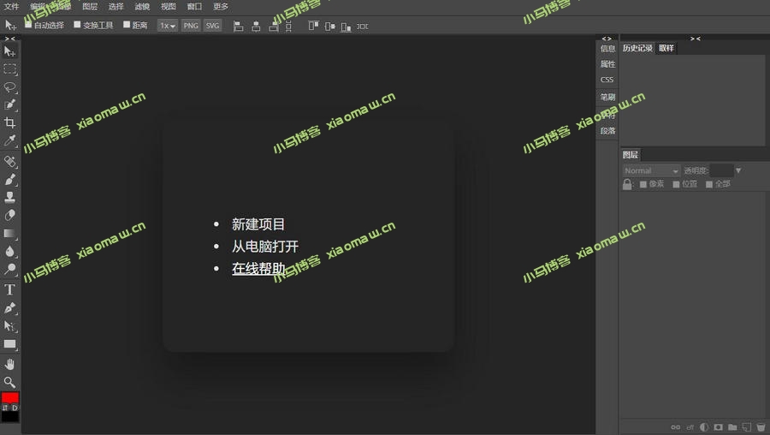
Task: Switch to the 取样 tab
Action: click(666, 49)
